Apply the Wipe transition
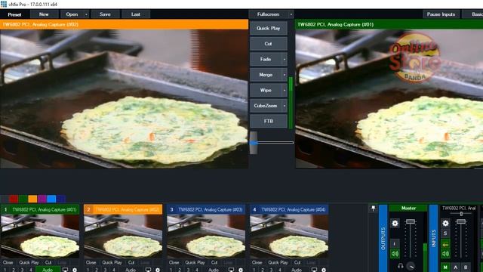The height and width of the screenshot is (272, 483). click(266, 91)
